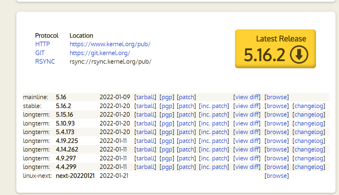The width and height of the screenshot is (339, 195).
Task: Get patch for longterm 5.15.16
Action: (x=186, y=114)
